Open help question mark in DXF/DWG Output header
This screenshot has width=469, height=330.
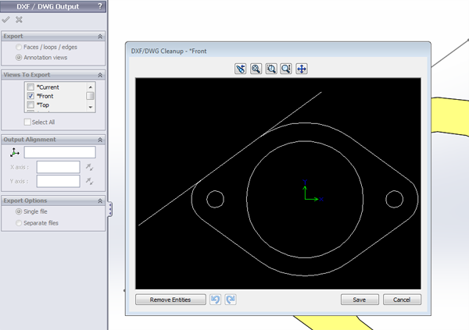100,6
